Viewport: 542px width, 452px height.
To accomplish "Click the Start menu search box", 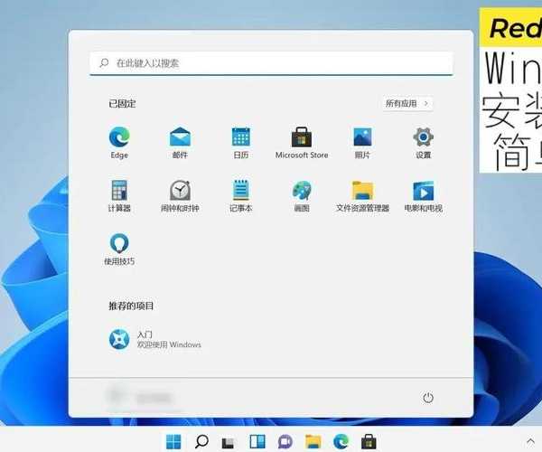I will pos(271,63).
